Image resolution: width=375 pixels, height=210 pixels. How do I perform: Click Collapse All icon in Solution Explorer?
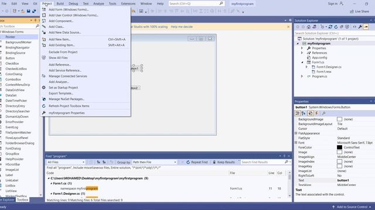[342, 27]
